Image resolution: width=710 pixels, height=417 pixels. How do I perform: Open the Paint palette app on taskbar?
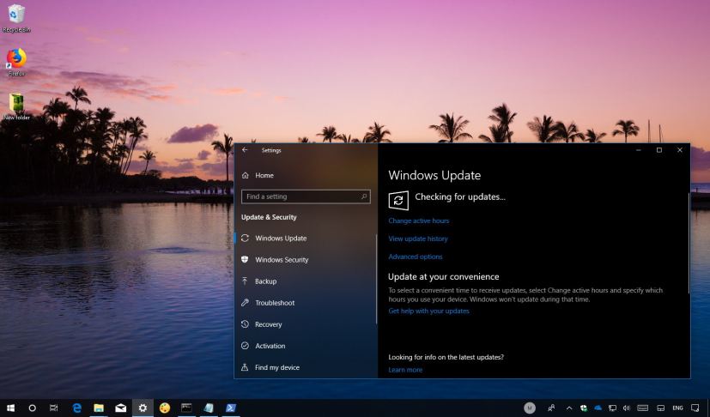[x=164, y=408]
